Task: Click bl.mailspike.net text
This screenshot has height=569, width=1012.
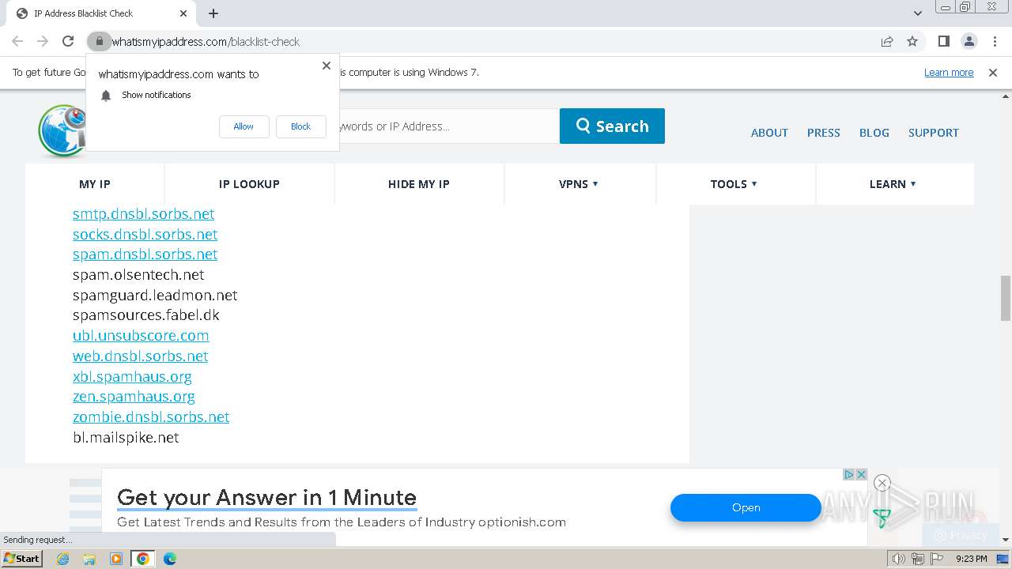Action: (x=126, y=438)
